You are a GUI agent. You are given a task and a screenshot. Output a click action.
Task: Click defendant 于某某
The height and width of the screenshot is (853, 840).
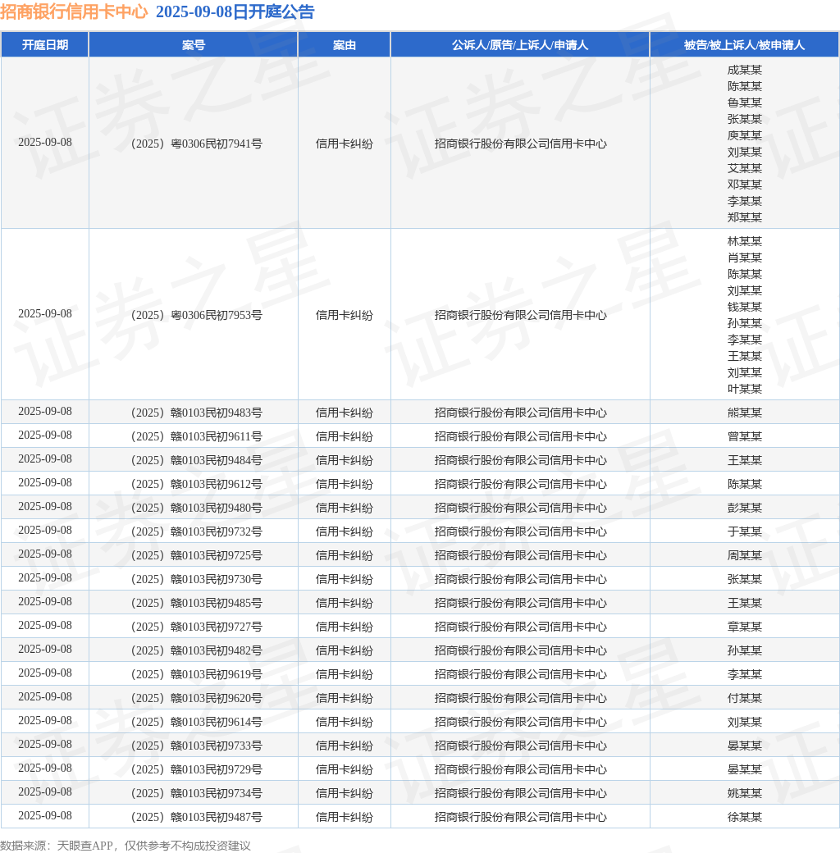[744, 531]
